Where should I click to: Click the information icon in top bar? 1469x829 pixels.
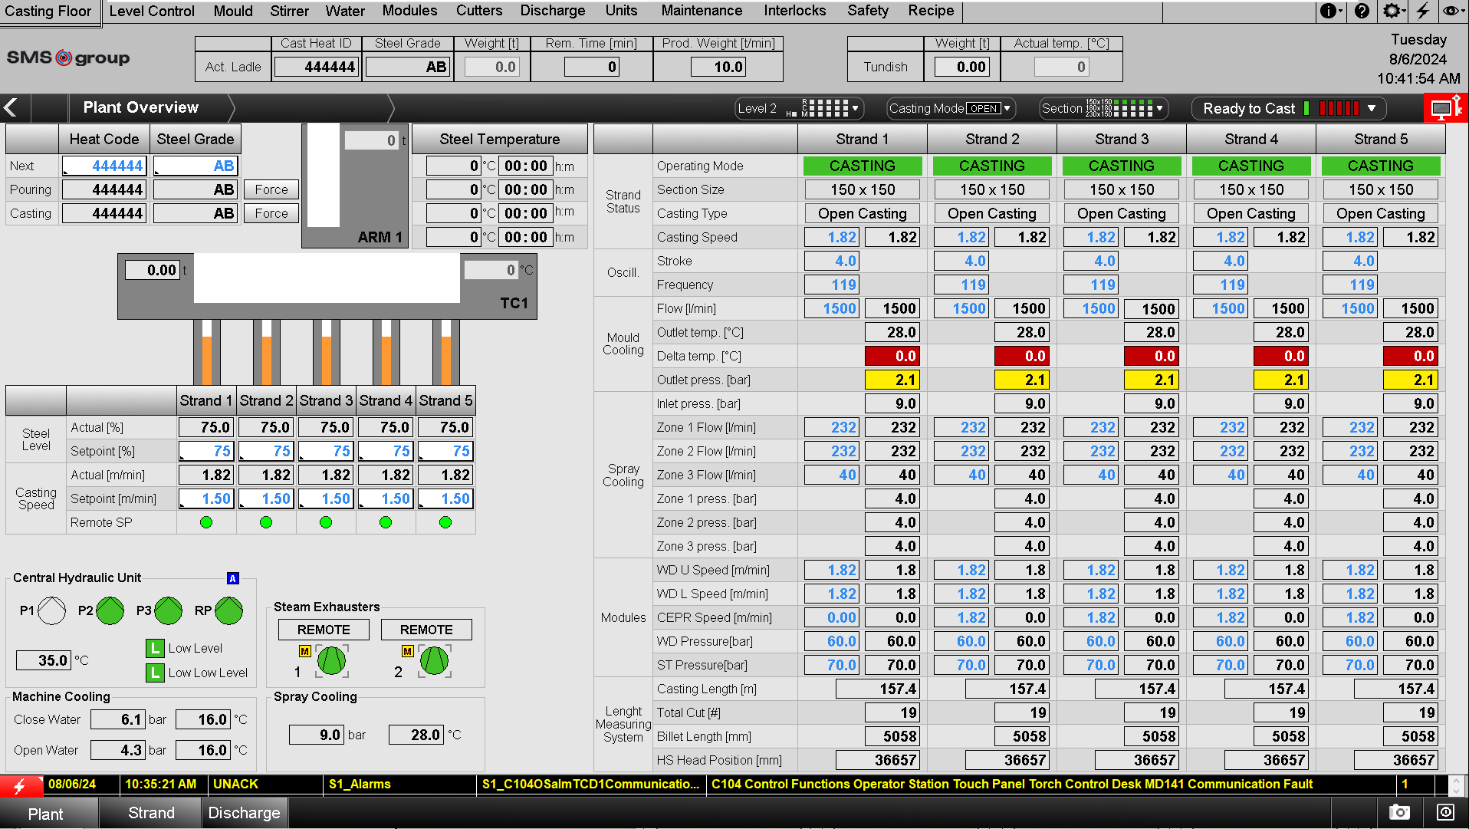coord(1327,11)
